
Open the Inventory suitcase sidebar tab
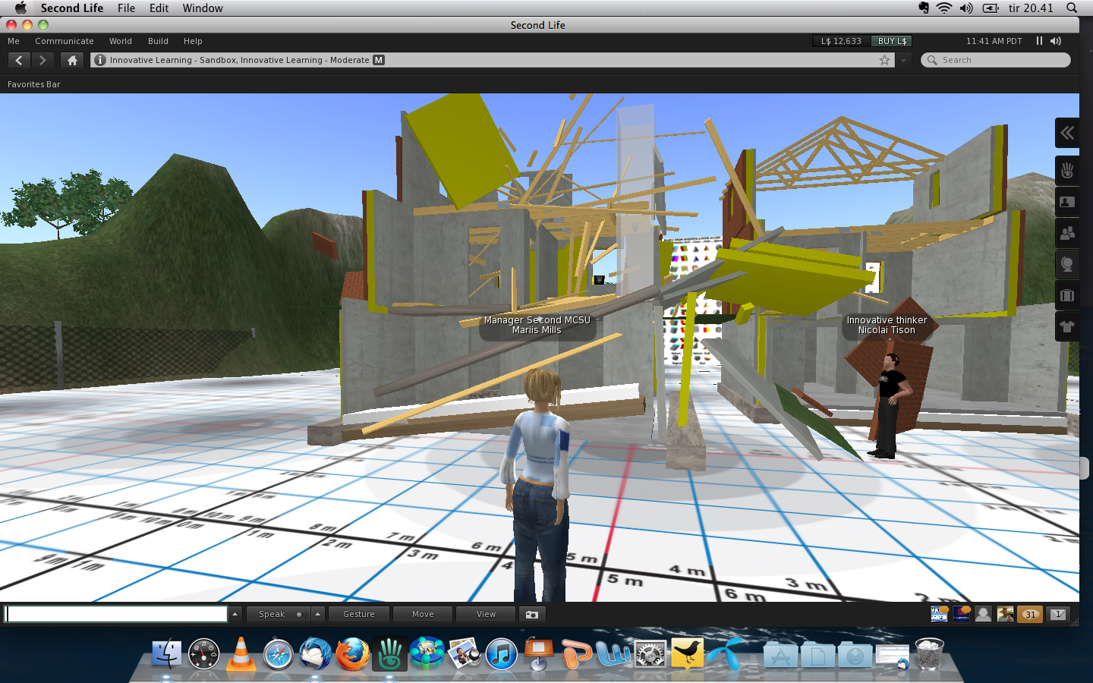(x=1066, y=295)
